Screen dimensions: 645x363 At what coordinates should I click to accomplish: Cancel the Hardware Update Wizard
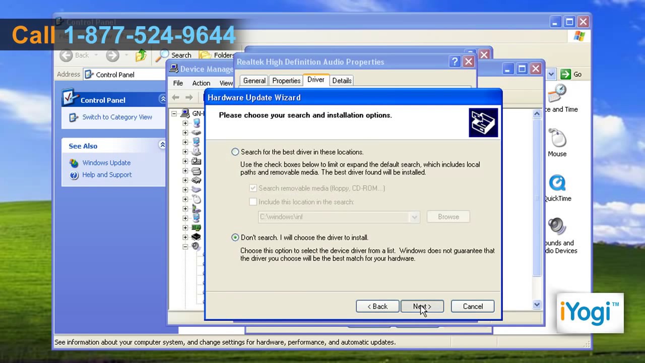pos(473,307)
